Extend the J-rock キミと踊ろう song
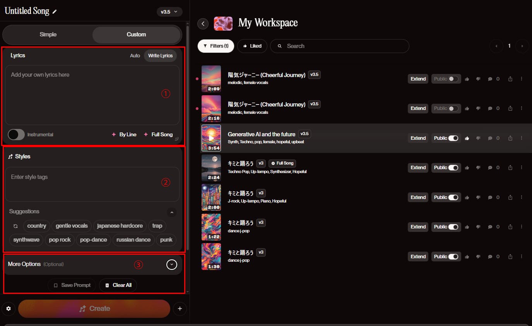 pos(418,197)
